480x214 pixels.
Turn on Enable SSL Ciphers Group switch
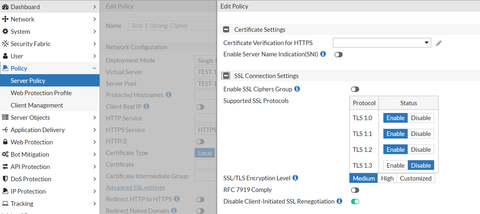(x=355, y=89)
